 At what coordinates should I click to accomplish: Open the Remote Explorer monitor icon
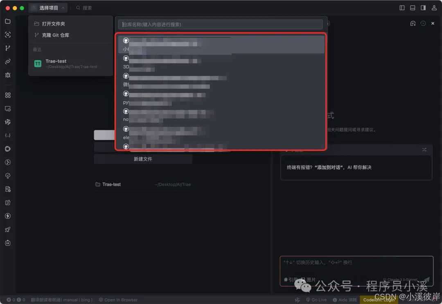point(8,109)
